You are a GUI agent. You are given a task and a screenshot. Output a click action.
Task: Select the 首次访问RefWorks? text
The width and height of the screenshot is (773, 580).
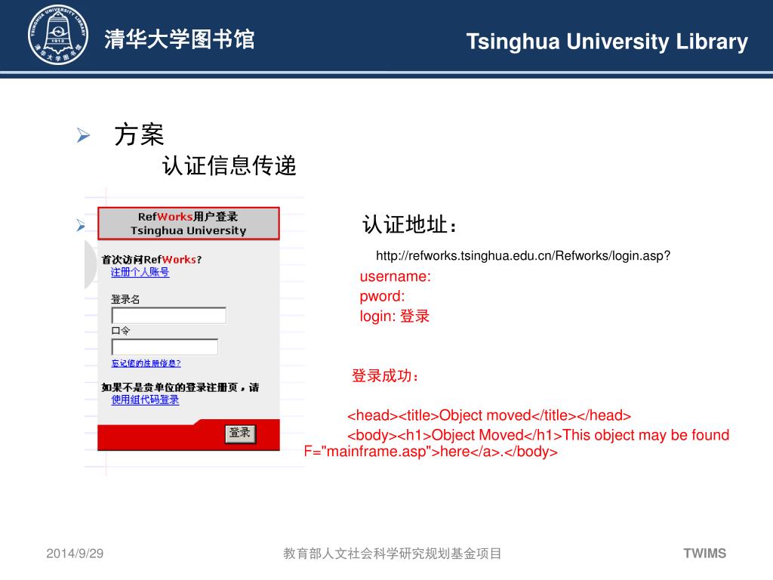coord(151,260)
